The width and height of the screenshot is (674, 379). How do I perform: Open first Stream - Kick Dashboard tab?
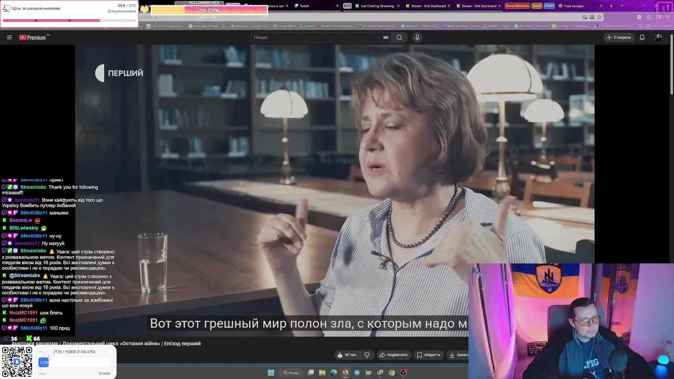(x=429, y=6)
